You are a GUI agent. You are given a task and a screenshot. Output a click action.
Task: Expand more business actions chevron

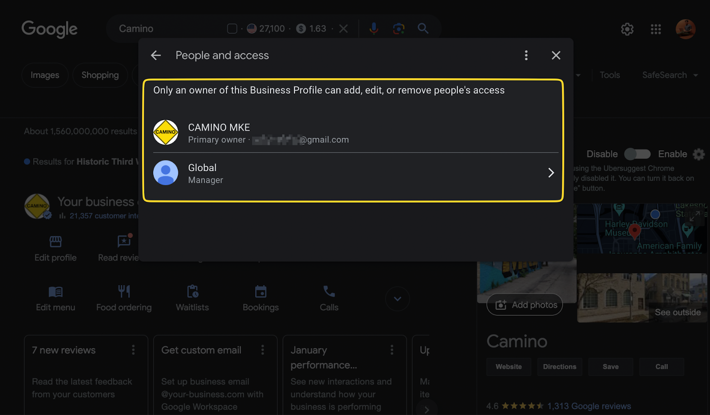click(398, 299)
